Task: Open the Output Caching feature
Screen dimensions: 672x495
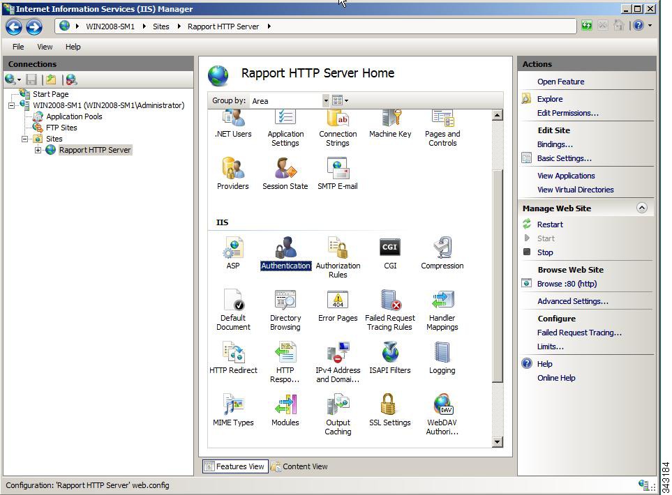Action: click(x=338, y=414)
